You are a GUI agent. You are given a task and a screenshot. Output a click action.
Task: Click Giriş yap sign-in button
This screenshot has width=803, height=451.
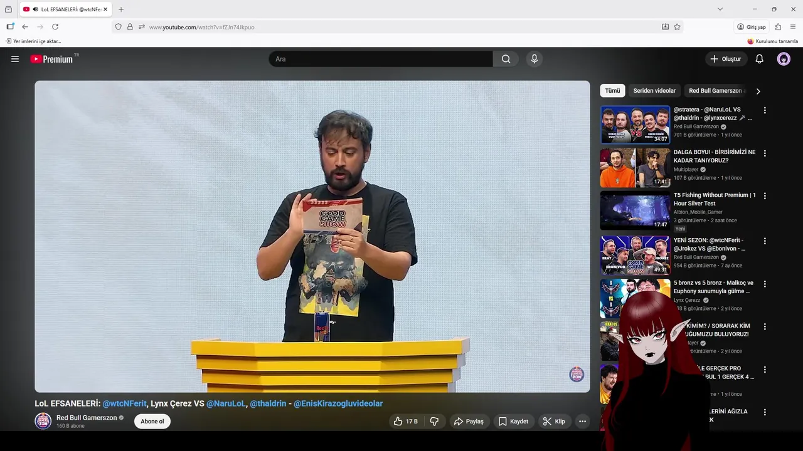(x=752, y=27)
